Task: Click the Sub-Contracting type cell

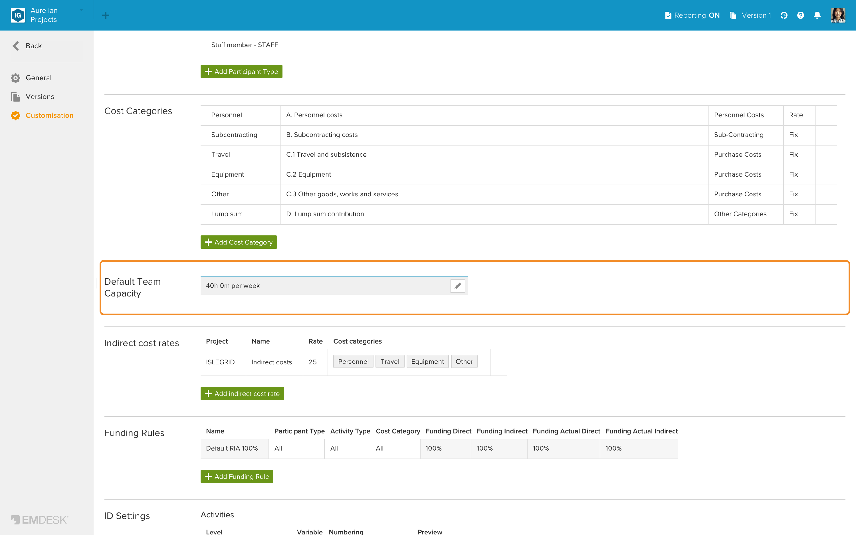Action: 746,135
